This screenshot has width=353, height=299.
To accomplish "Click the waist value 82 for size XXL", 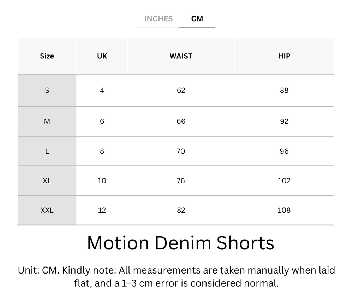I will coord(180,210).
